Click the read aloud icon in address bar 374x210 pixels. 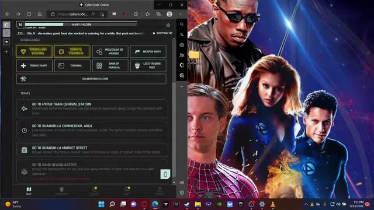point(93,14)
